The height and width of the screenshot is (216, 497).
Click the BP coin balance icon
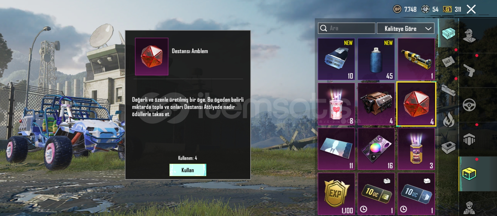[x=397, y=9]
